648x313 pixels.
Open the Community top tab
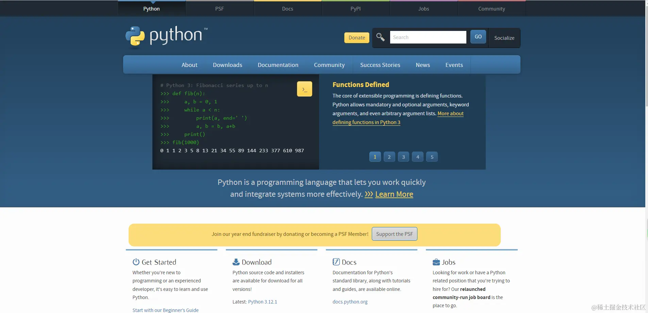(x=492, y=8)
